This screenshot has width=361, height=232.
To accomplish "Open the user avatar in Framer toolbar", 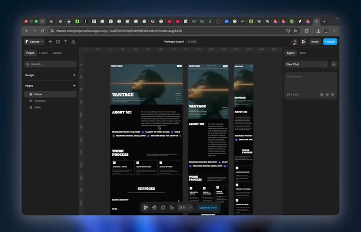I will (294, 42).
